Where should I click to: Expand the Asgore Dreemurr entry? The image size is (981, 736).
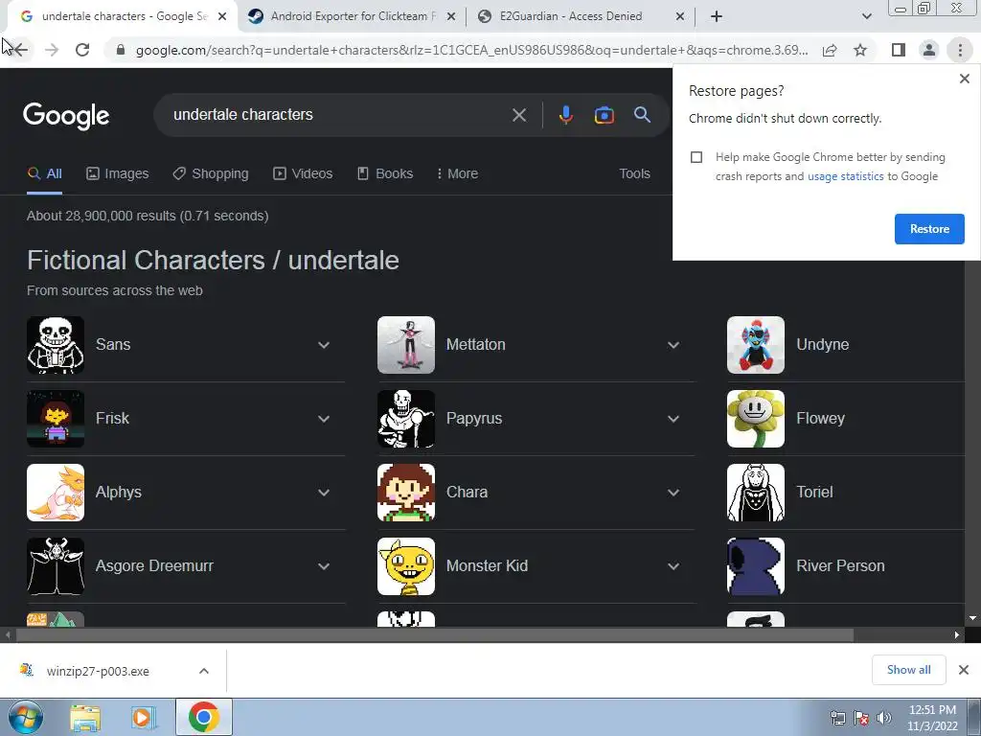pos(324,566)
